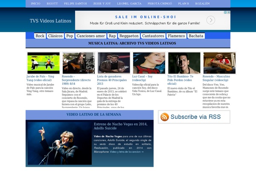Open Lista de ganadores Premios 40 Principales link
The image size is (256, 171).
112,80
